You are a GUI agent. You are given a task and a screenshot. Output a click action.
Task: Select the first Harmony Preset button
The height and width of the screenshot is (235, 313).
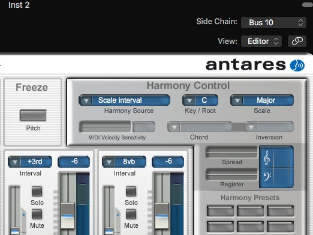[x=220, y=211]
